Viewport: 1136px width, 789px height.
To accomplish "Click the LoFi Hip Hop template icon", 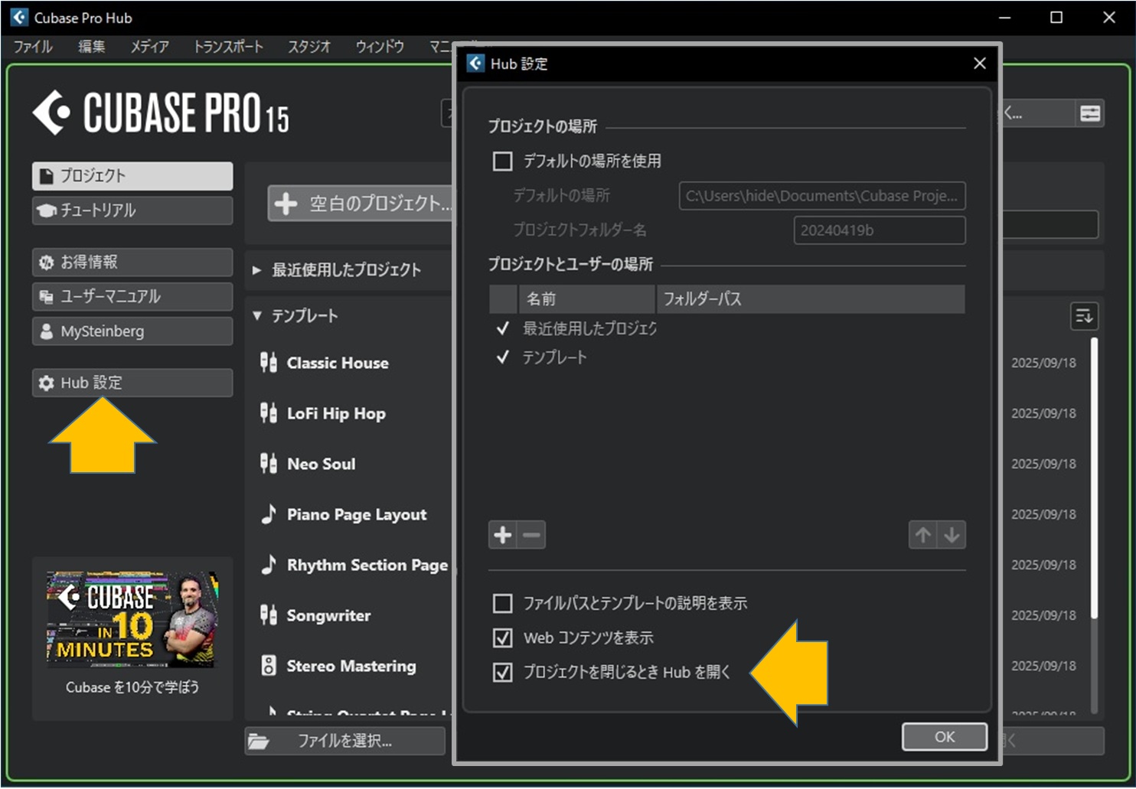I will [x=269, y=412].
